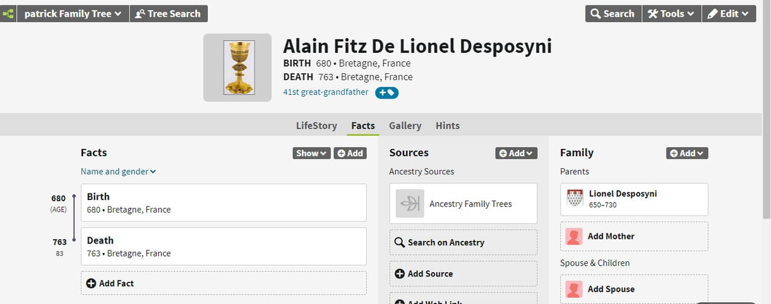Screen dimensions: 771x304
Task: Open the Edit dropdown menu
Action: point(728,14)
